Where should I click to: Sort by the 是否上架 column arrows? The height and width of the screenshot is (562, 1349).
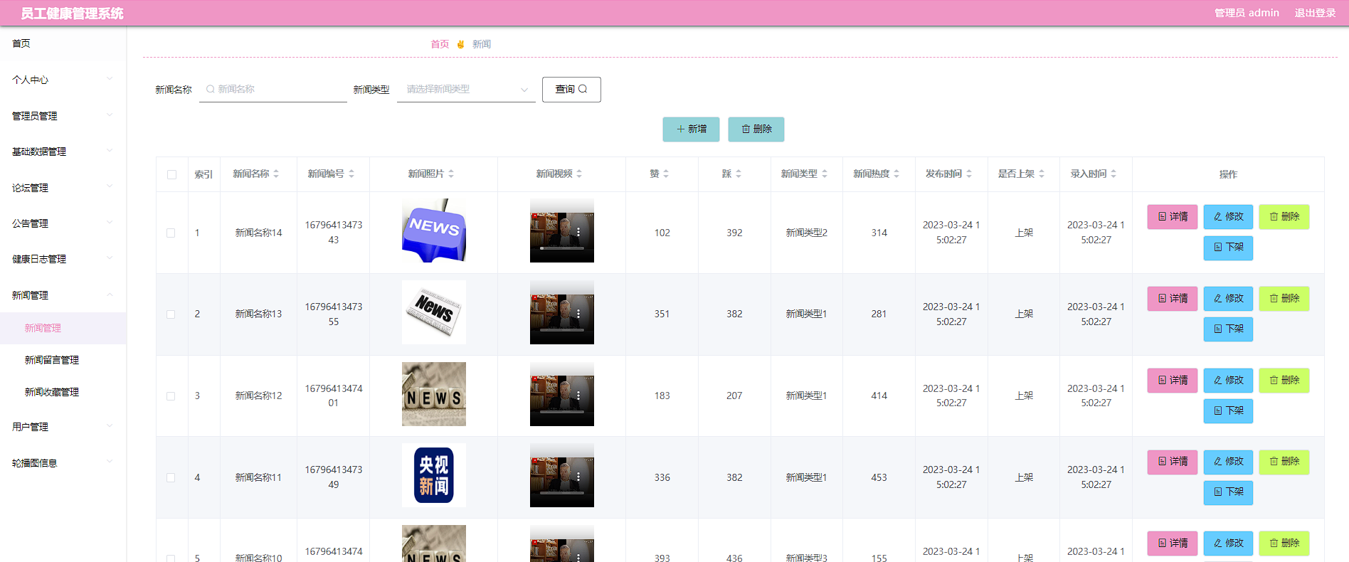pyautogui.click(x=1042, y=174)
